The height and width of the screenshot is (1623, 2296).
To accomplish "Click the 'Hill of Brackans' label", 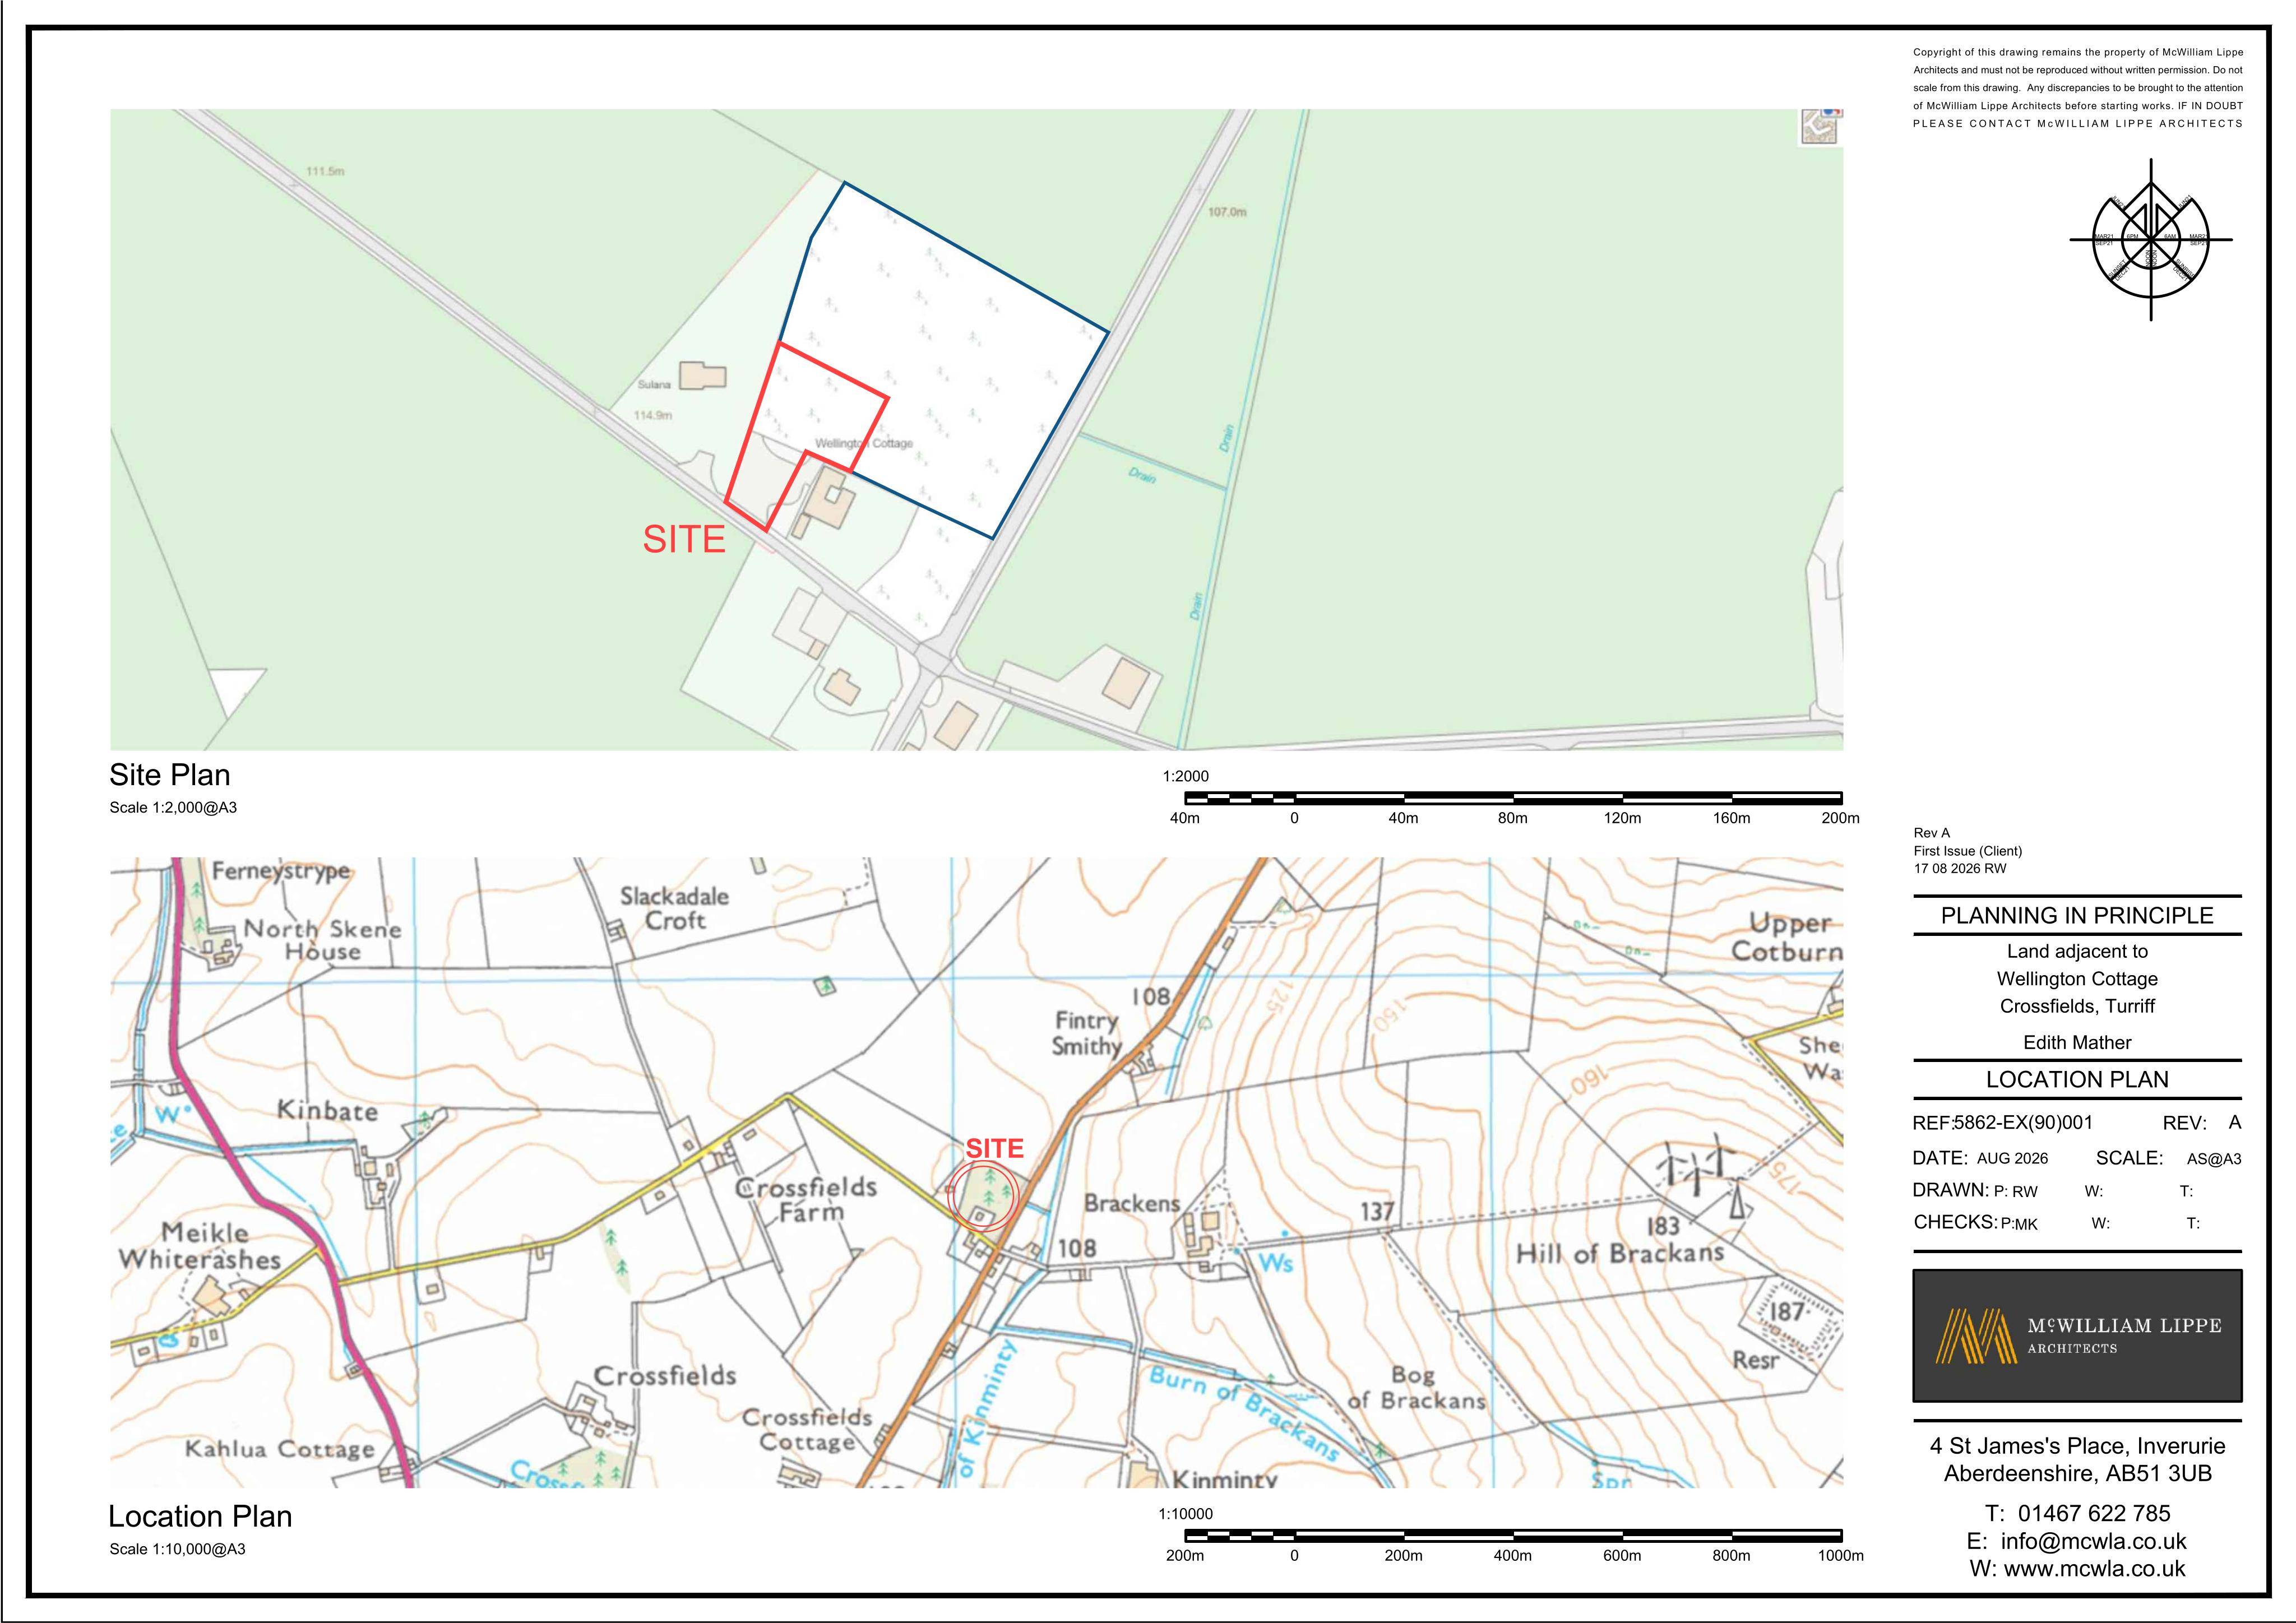I will [1620, 1253].
